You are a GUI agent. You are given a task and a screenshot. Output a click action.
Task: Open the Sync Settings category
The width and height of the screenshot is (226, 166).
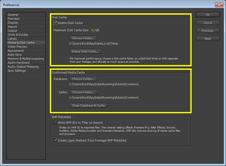coord(17,71)
